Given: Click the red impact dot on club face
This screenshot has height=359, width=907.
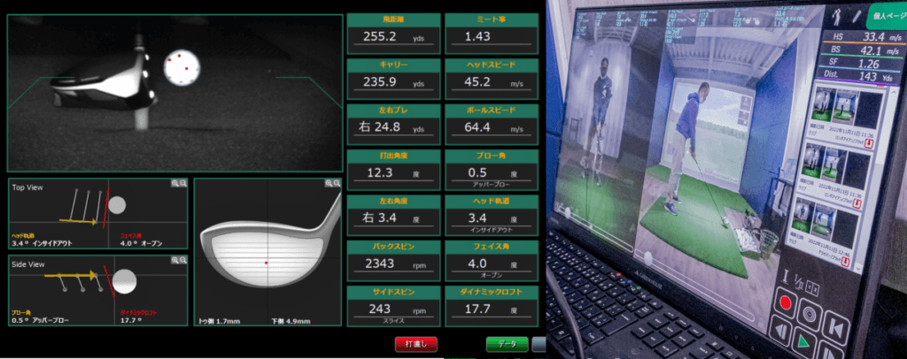Looking at the screenshot, I should coord(266,263).
